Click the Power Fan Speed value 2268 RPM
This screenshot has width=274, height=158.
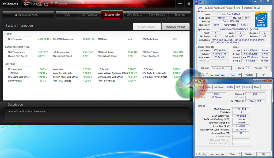[178, 56]
